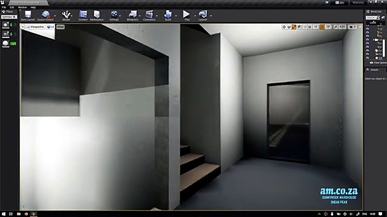This screenshot has height=217, width=387.
Task: Expand the Source Control dropdown arrow
Action: click(x=55, y=16)
